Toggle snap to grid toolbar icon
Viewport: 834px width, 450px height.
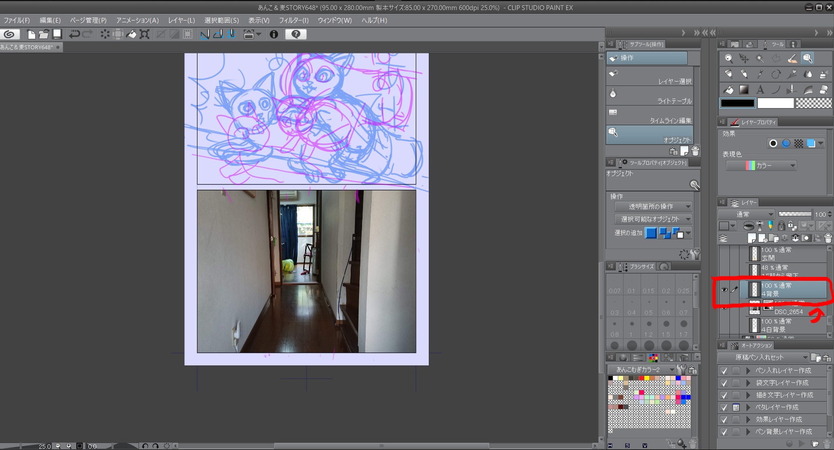point(231,34)
